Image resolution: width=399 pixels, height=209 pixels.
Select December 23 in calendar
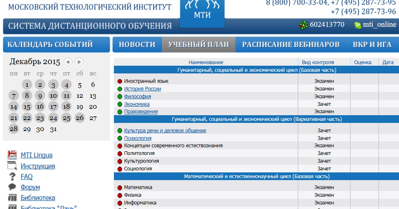pyautogui.click(x=40, y=118)
